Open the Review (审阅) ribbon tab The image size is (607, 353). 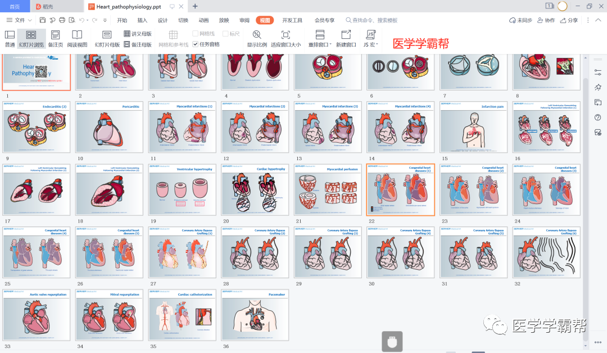[244, 20]
